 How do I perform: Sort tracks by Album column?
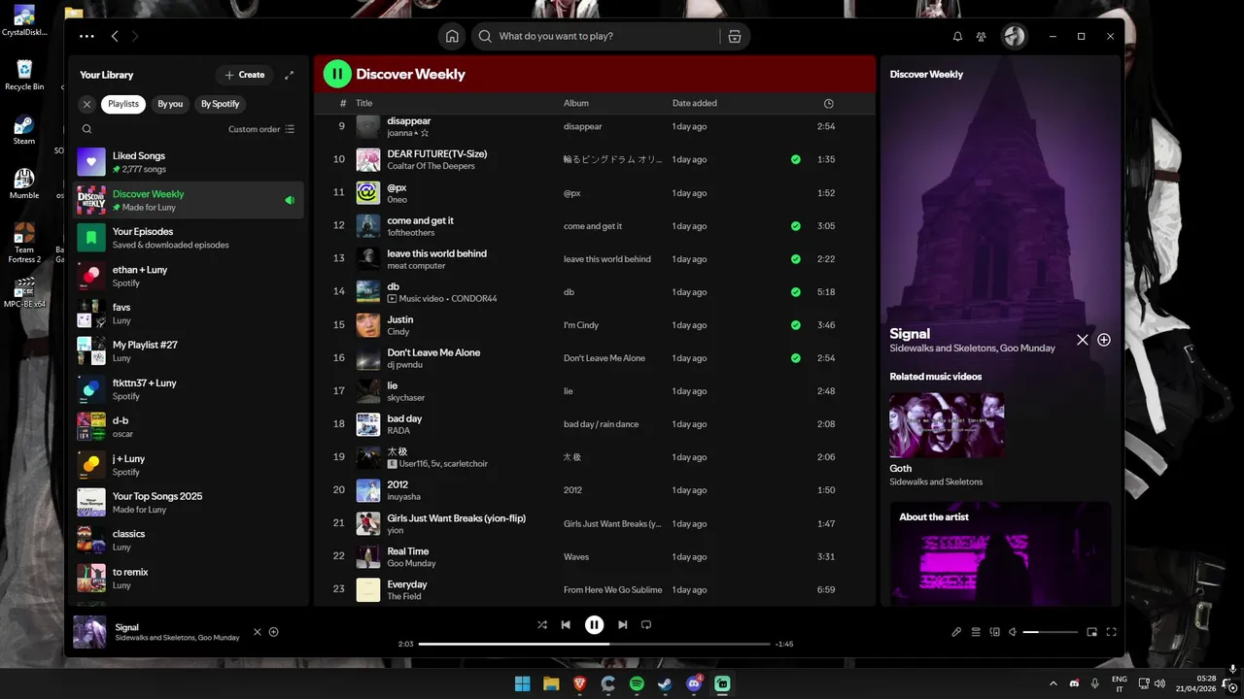tap(576, 103)
